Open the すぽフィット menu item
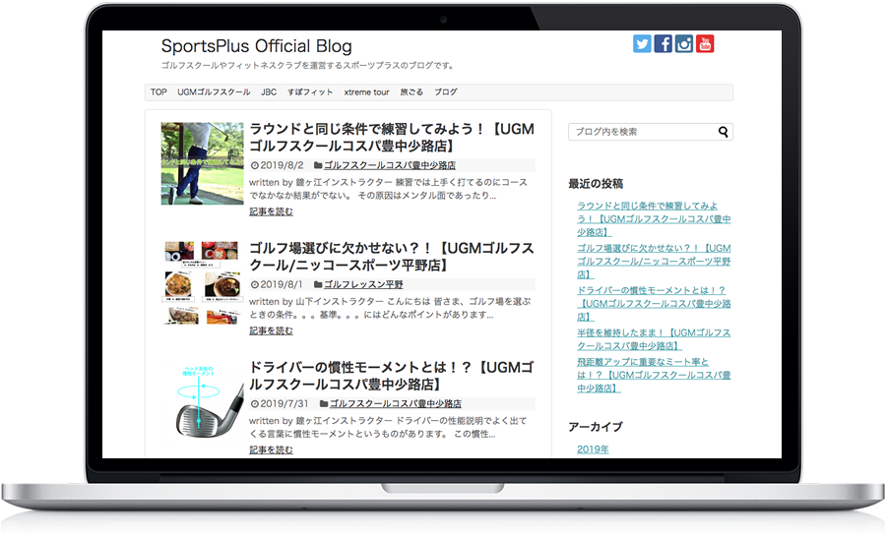The width and height of the screenshot is (886, 539). point(310,92)
